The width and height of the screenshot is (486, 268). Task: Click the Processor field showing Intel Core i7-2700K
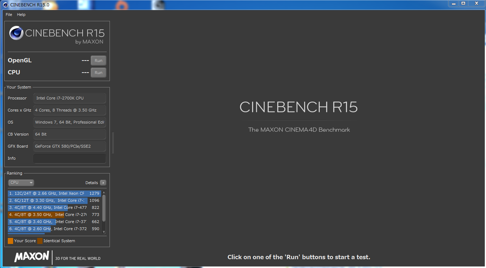coord(70,98)
